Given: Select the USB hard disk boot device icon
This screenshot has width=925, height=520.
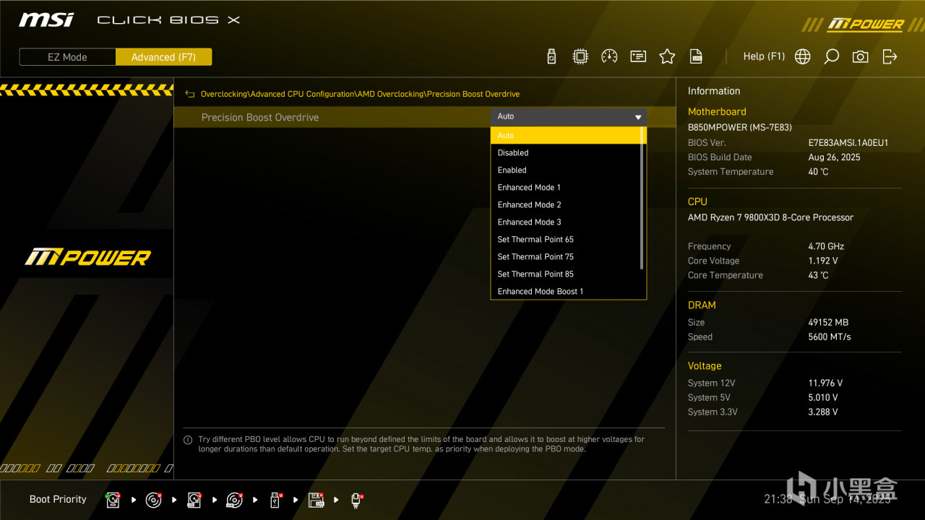Looking at the screenshot, I should [194, 500].
